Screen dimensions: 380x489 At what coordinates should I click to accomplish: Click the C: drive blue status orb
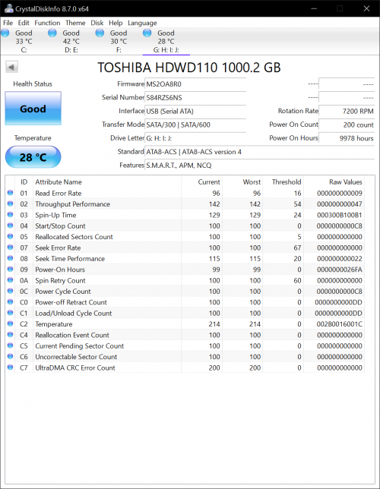tap(5, 33)
